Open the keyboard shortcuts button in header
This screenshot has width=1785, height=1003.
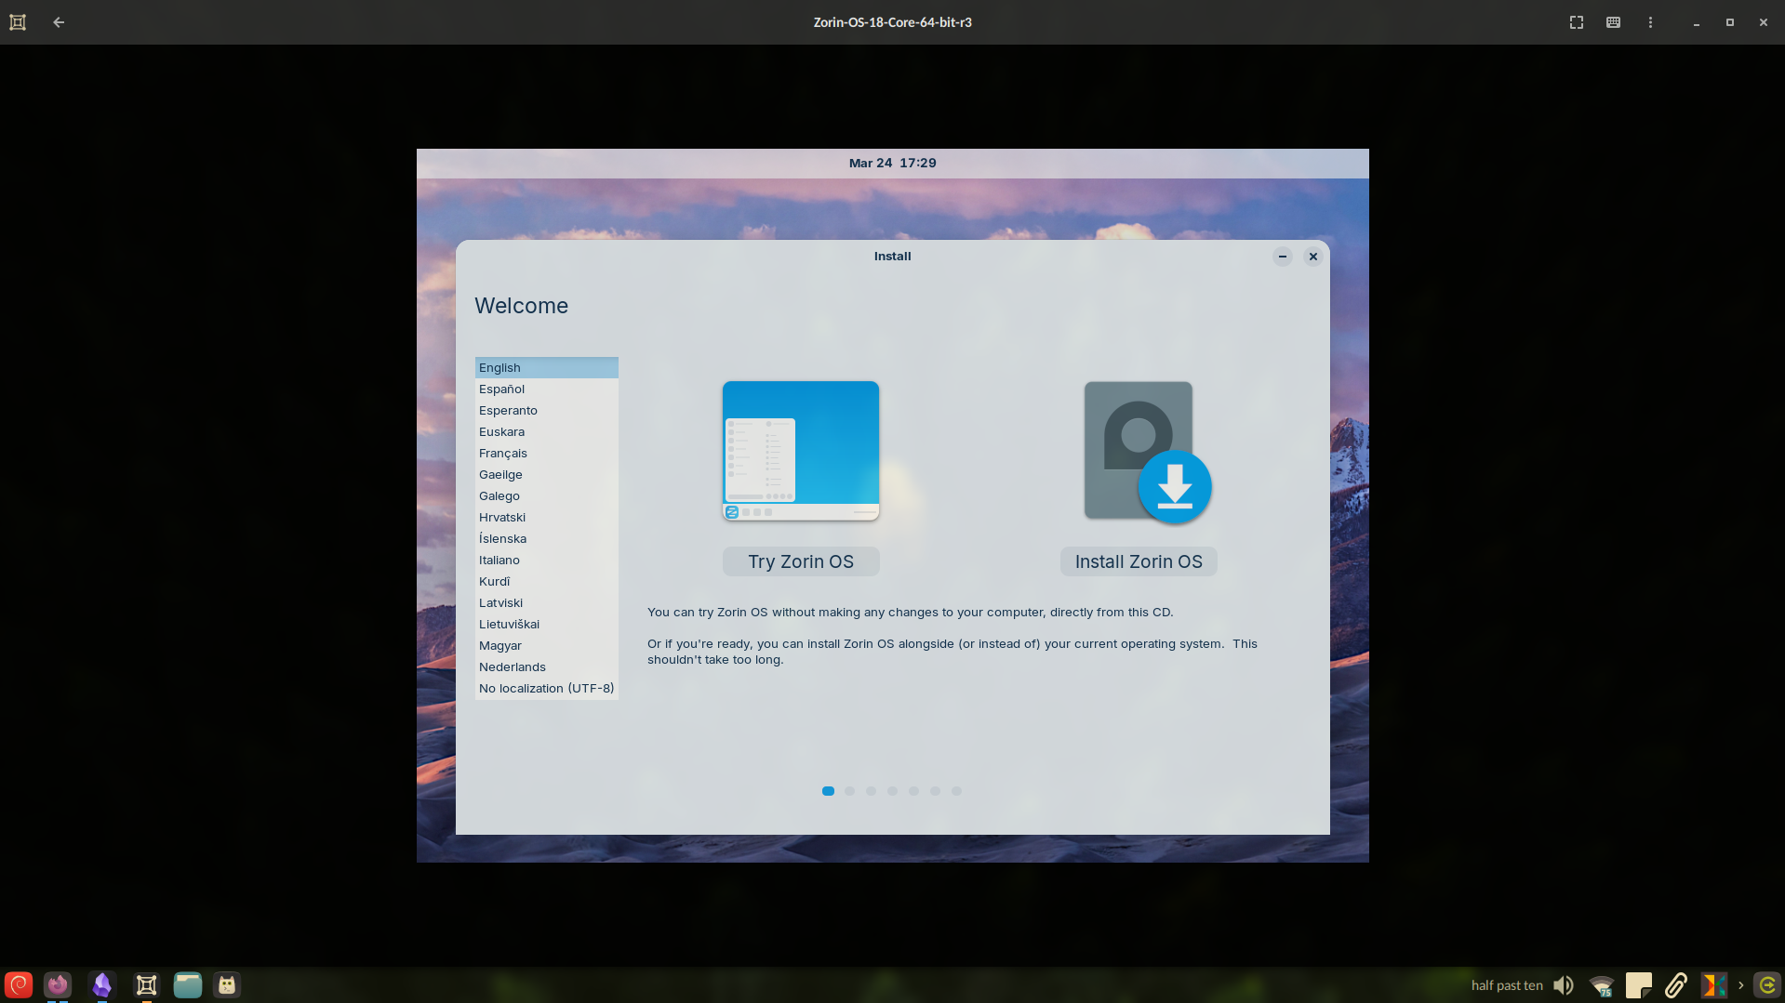tap(1614, 22)
